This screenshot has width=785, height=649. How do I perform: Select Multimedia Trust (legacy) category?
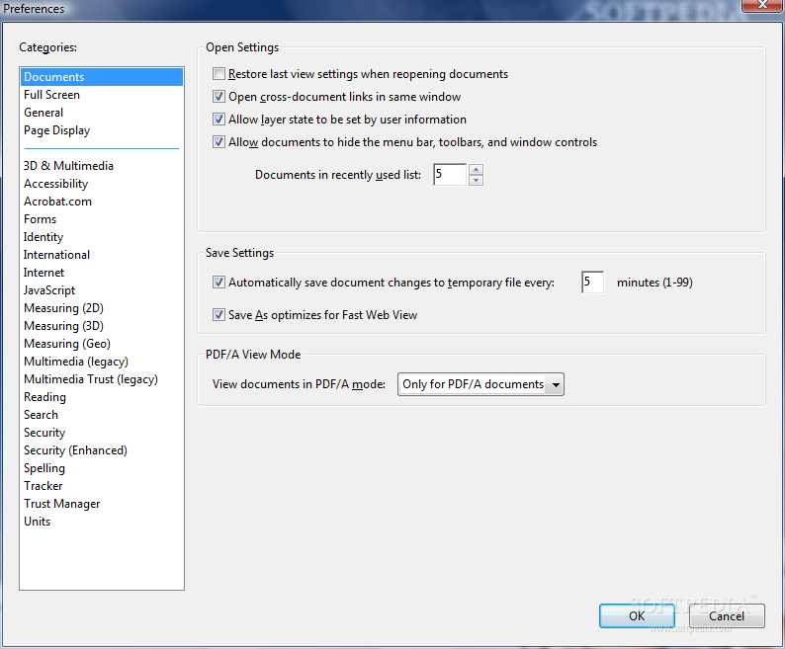coord(102,378)
